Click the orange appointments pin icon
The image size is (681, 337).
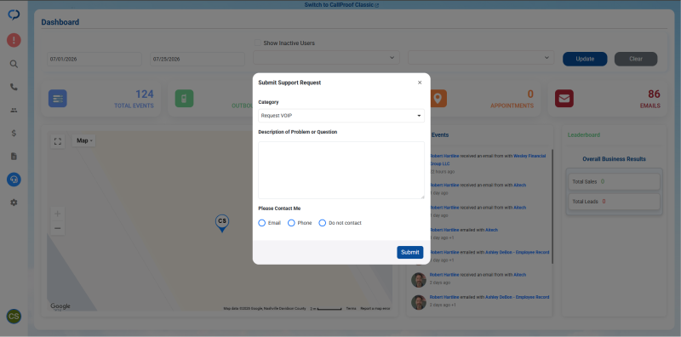click(x=438, y=99)
